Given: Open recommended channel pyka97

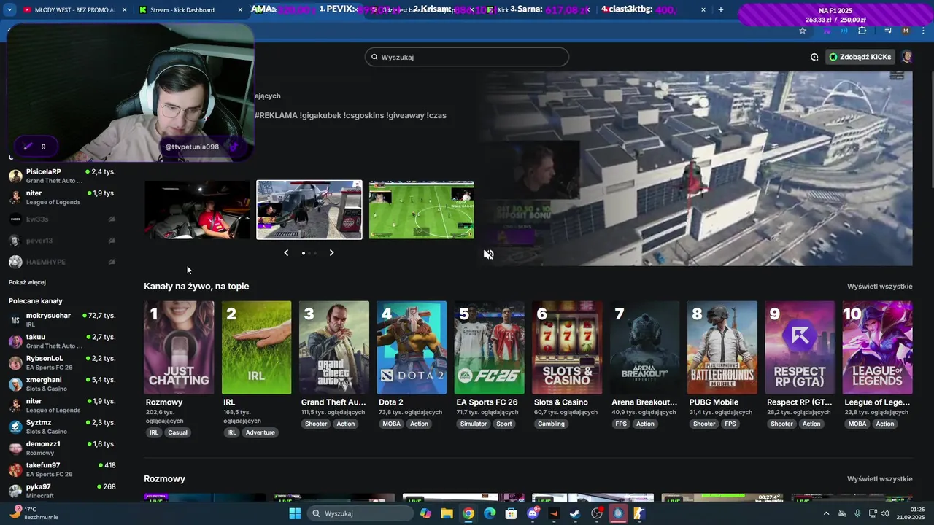Looking at the screenshot, I should 62,491.
